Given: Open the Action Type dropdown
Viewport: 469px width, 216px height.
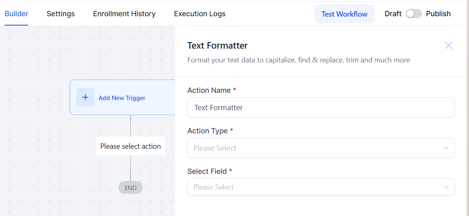Looking at the screenshot, I should click(320, 148).
